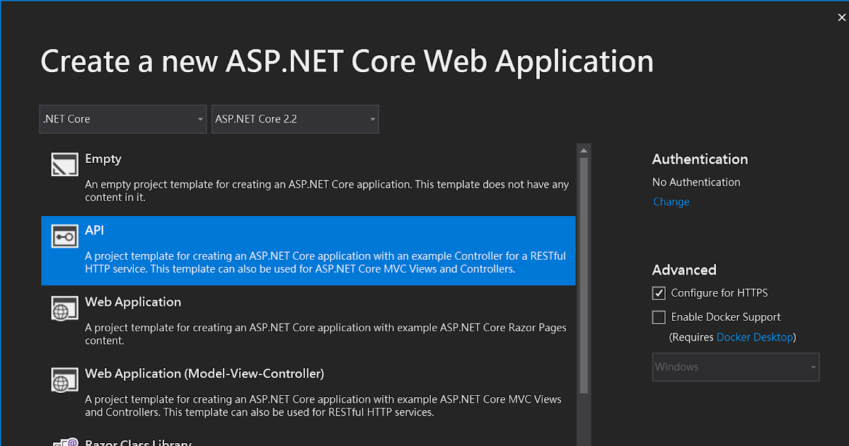
Task: Select the Razor Class Library template title
Action: [x=138, y=443]
